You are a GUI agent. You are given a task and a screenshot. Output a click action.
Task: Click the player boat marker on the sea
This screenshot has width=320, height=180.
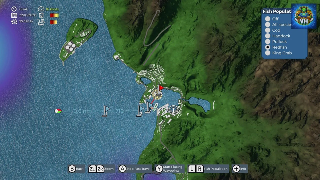[x=58, y=111]
